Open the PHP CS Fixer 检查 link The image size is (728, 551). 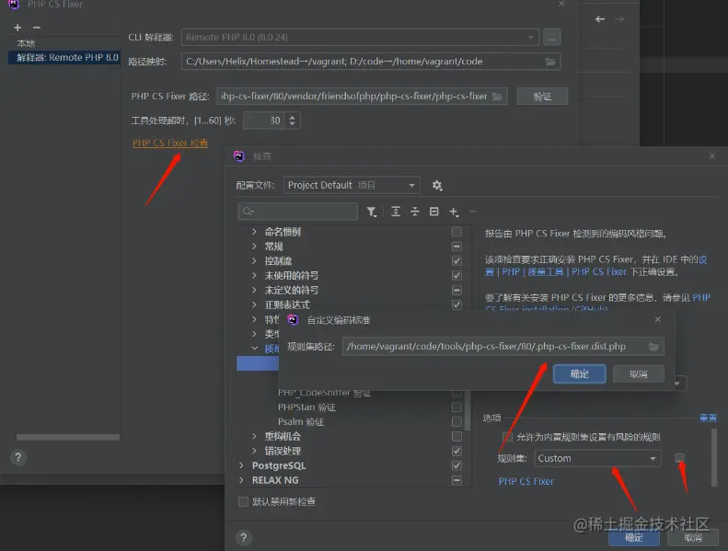pyautogui.click(x=170, y=143)
